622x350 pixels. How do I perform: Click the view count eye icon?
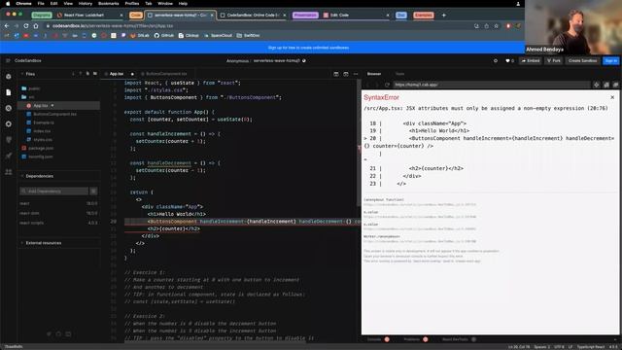[x=496, y=60]
